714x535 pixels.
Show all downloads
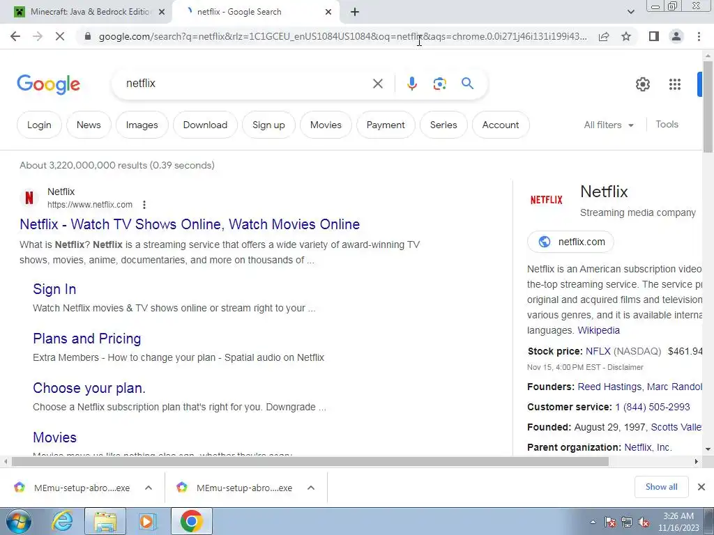pyautogui.click(x=661, y=487)
